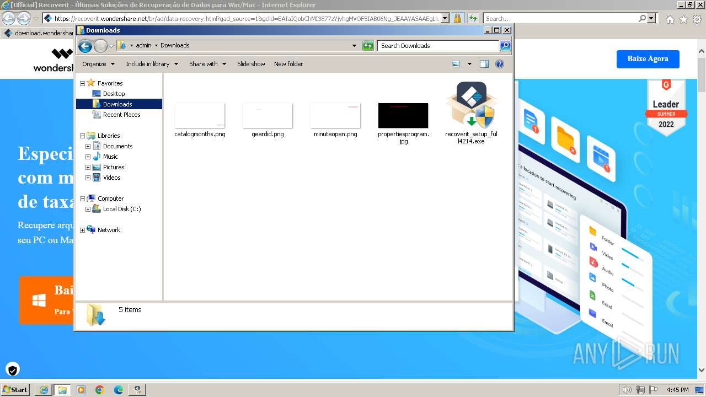This screenshot has height=397, width=706.
Task: Click in the Search Downloads field
Action: (x=438, y=46)
